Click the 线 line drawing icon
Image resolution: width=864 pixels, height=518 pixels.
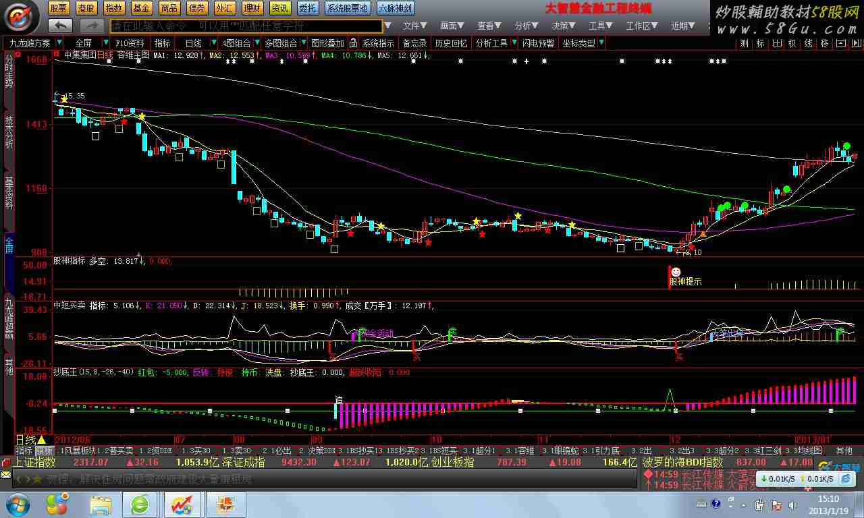click(809, 43)
